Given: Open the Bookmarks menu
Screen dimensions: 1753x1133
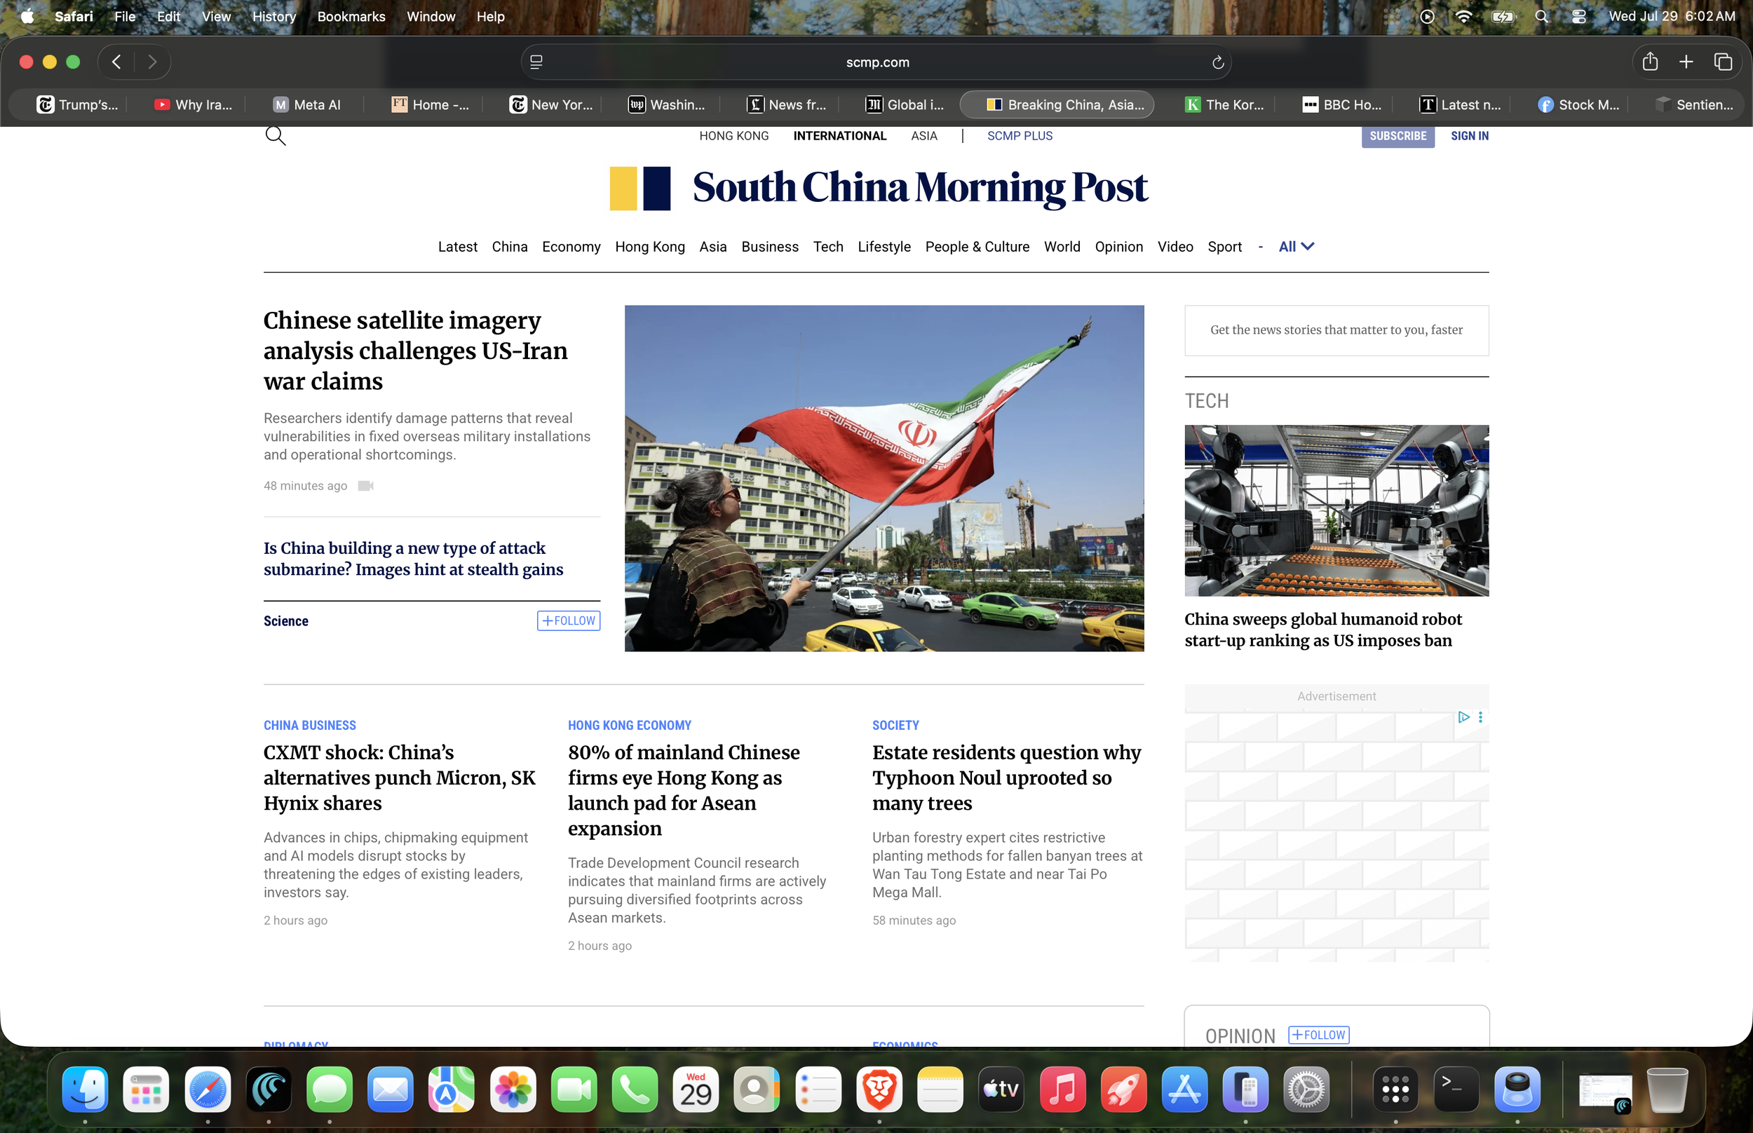Looking at the screenshot, I should (351, 16).
